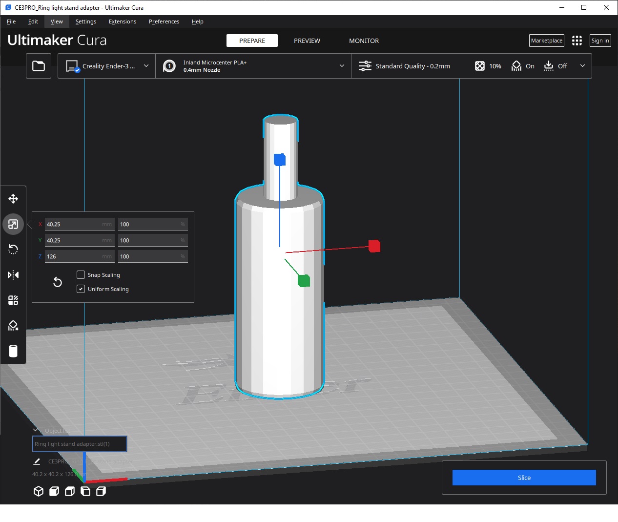Open the View menu
Screen dimensions: 618x522
(57, 21)
